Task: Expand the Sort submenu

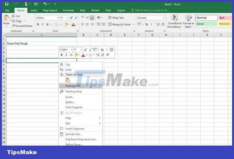Action: (81, 123)
